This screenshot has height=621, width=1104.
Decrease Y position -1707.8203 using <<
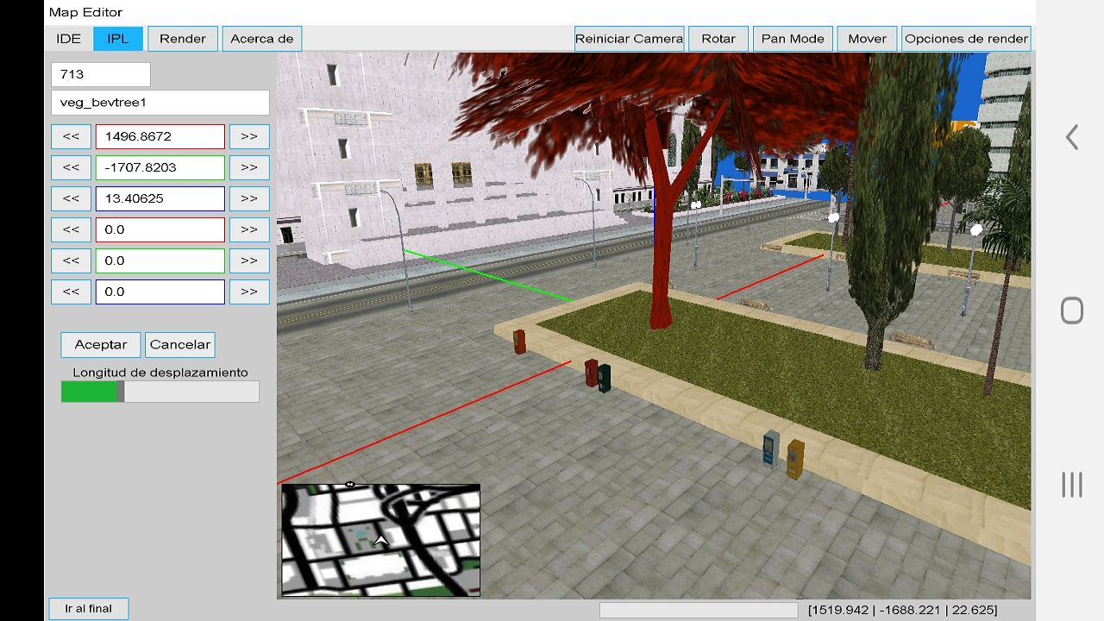71,167
